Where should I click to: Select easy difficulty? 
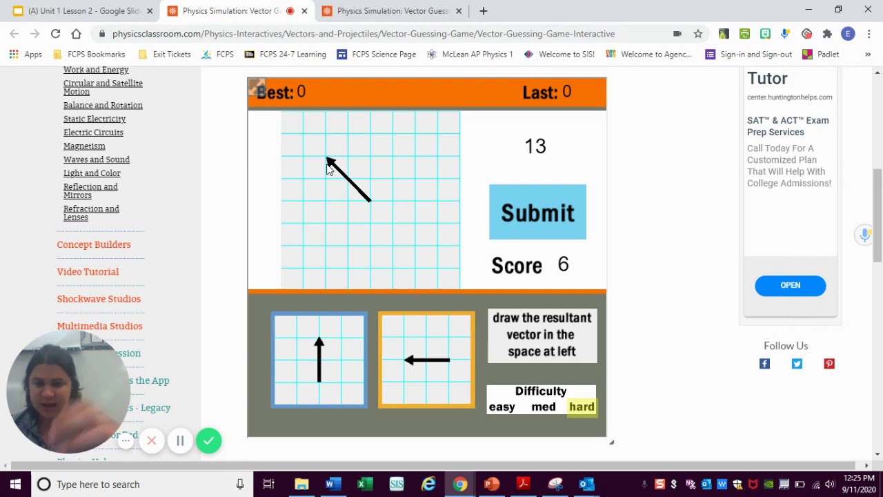[502, 407]
